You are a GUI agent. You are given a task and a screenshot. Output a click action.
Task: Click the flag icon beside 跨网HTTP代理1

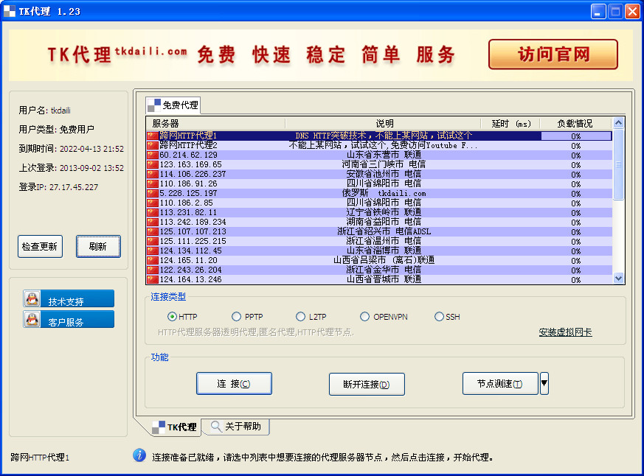pos(151,137)
